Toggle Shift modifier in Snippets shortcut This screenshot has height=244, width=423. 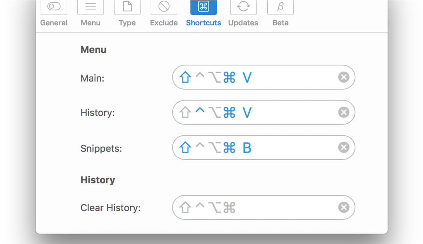click(185, 147)
